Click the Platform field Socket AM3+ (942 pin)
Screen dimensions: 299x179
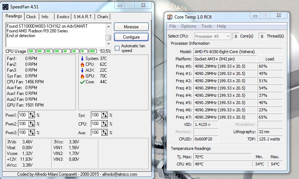click(x=225, y=59)
